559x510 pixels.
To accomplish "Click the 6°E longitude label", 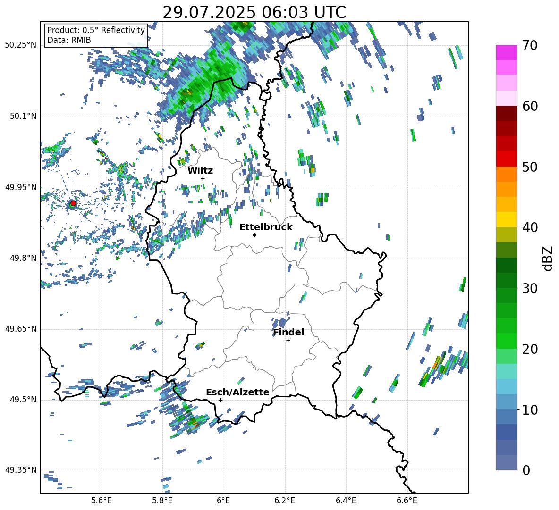I will pos(223,501).
